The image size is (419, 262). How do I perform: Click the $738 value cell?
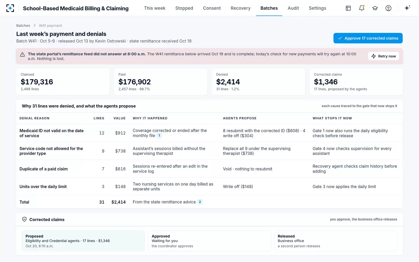pos(120,151)
